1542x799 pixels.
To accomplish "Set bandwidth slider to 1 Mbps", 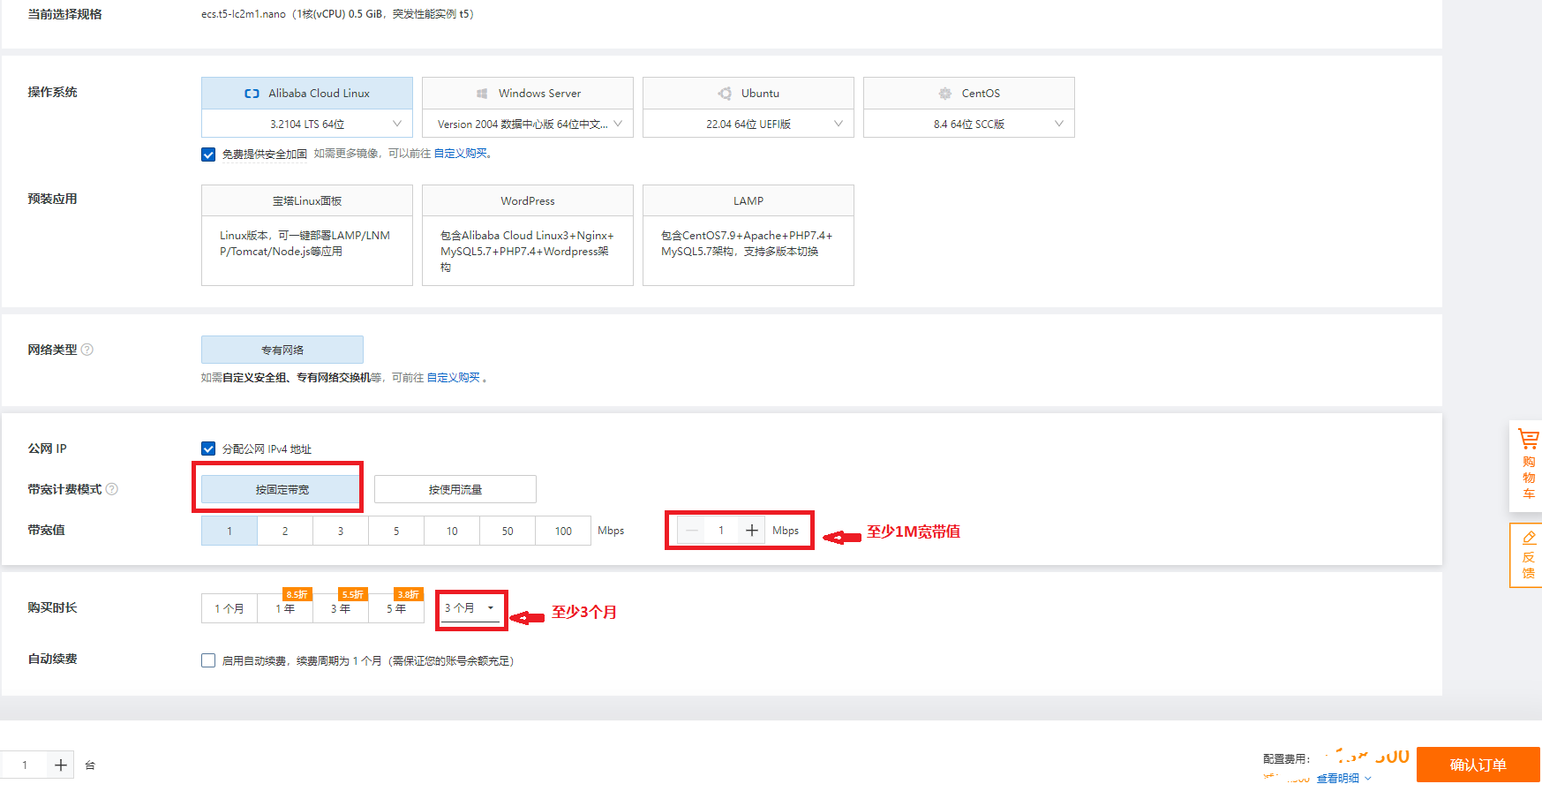I will (229, 531).
